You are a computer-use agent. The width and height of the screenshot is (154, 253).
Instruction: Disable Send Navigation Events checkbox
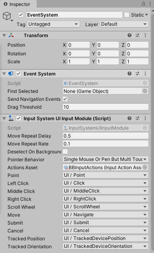click(65, 99)
